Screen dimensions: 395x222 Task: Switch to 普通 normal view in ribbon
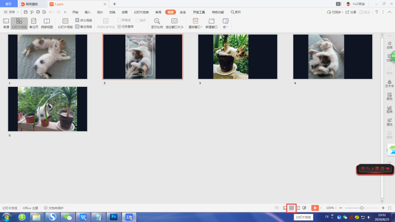6,23
